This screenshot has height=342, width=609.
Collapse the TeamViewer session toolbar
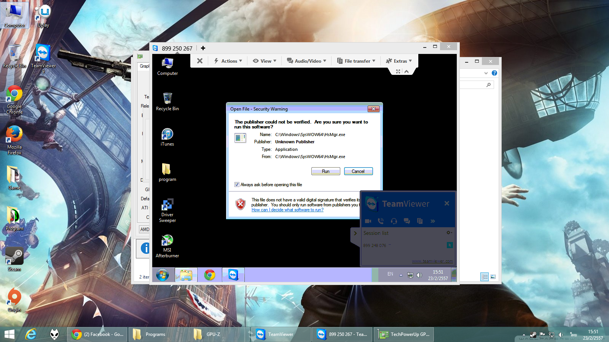(x=407, y=71)
